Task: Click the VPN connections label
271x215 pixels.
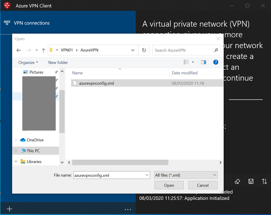Action: pos(32,23)
